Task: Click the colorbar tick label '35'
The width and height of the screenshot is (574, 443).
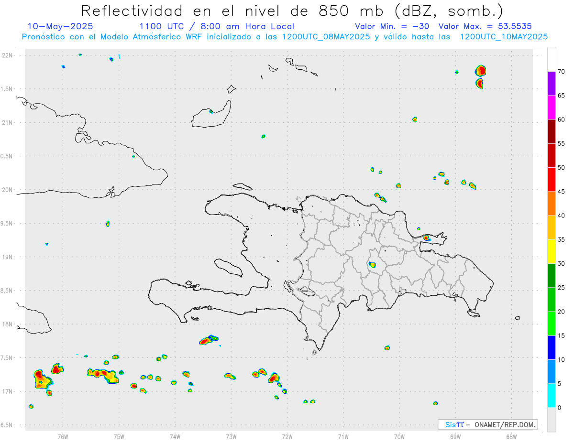Action: (x=561, y=239)
